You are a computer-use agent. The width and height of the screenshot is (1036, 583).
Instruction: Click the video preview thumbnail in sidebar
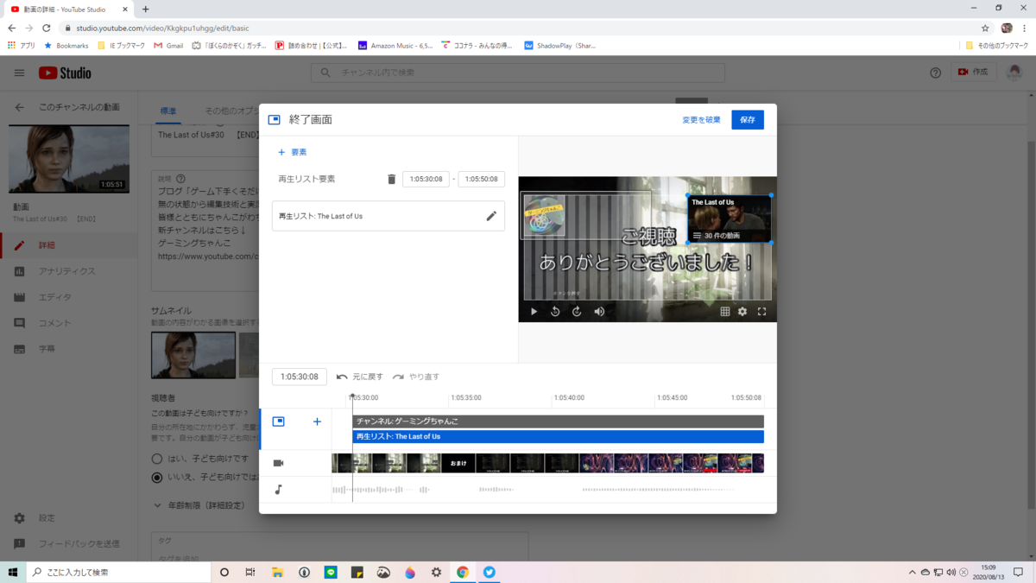click(69, 159)
